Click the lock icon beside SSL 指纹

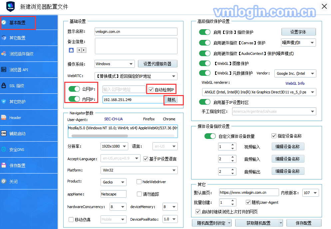click(4, 85)
